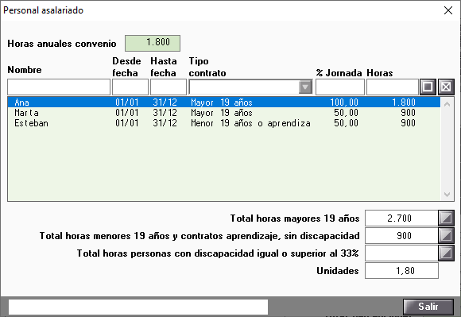Click calculator icon for Total horas mayores 19 años
The image size is (461, 317).
coord(447,218)
